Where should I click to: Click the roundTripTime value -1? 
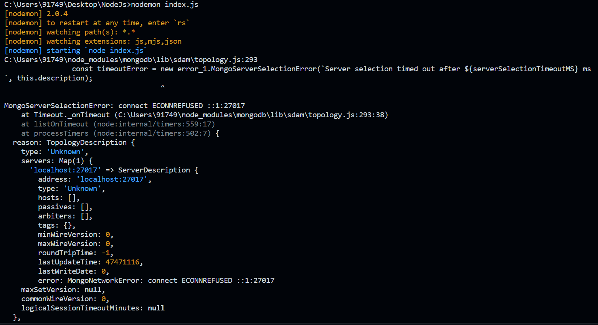(x=106, y=253)
